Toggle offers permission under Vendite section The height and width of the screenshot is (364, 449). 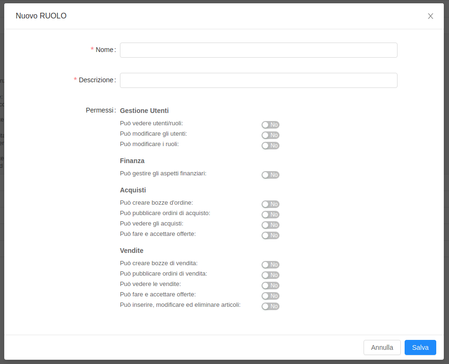click(271, 296)
